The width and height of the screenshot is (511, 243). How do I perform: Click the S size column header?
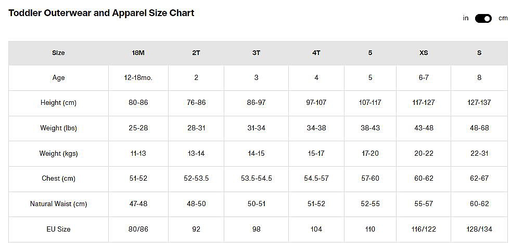pos(479,53)
